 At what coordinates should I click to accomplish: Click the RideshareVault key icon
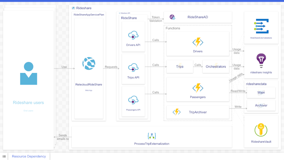click(x=261, y=130)
